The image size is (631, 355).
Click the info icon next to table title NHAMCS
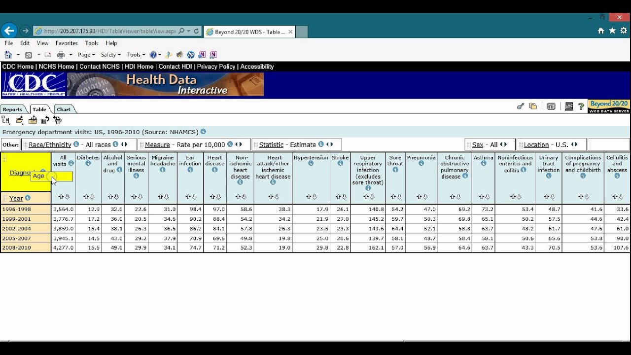[x=203, y=132]
